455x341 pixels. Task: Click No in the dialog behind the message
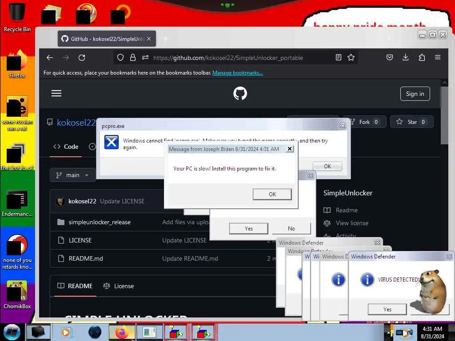[291, 229]
